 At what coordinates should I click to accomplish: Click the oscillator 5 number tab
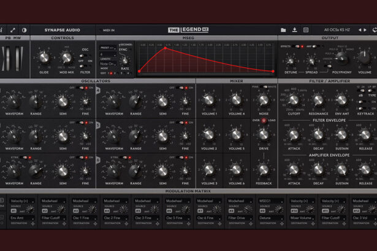(x=98, y=125)
